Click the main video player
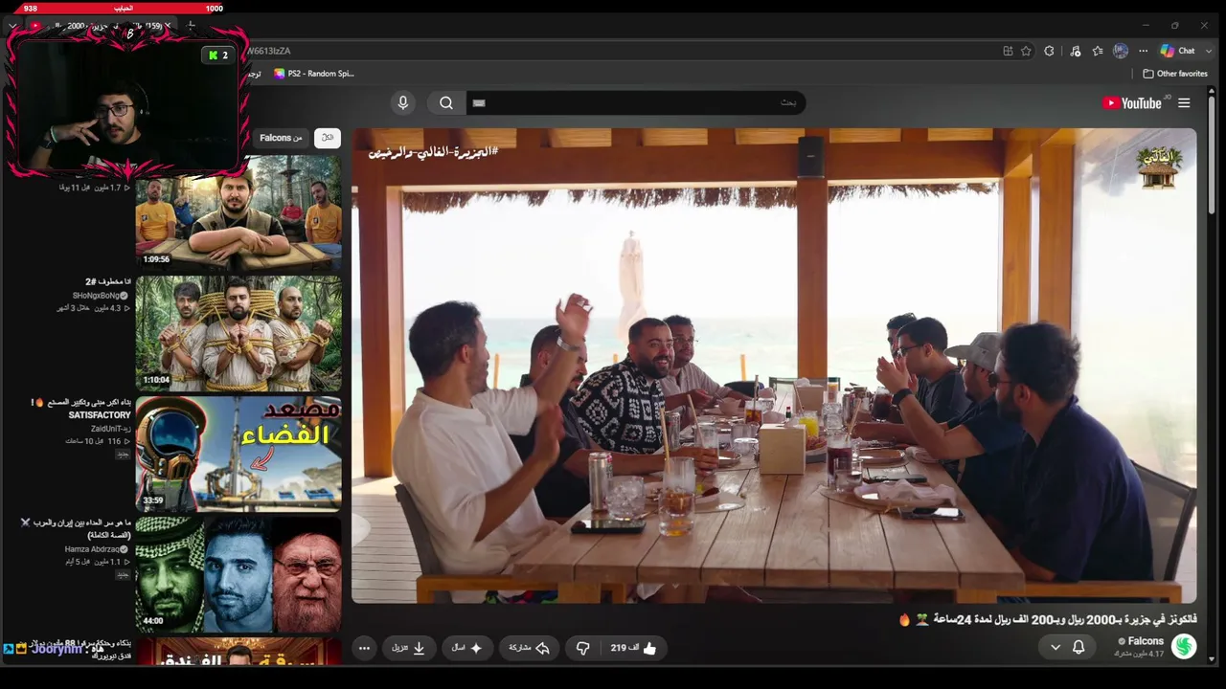The width and height of the screenshot is (1226, 689). [774, 366]
